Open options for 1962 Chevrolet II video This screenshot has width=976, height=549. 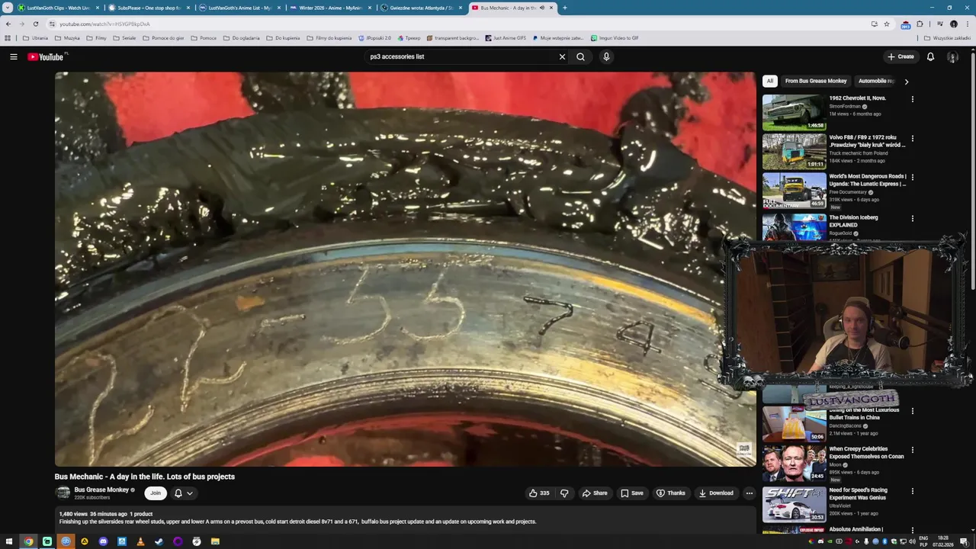pyautogui.click(x=912, y=99)
